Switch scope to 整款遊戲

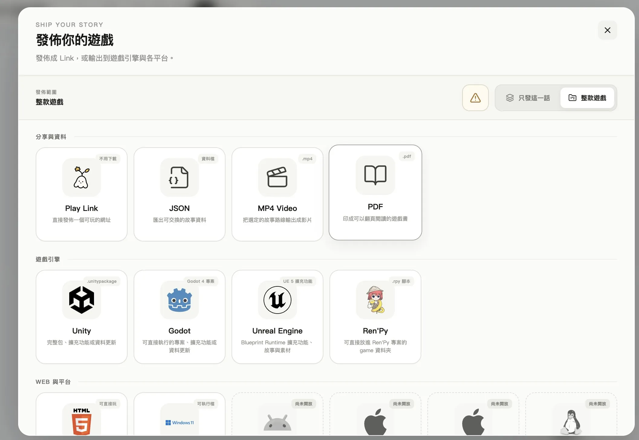click(x=587, y=98)
